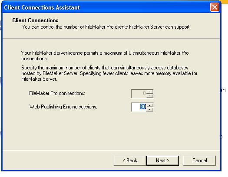228x177 pixels.
Task: Click the FileMaker Pro connections up arrow
Action: click(150, 92)
